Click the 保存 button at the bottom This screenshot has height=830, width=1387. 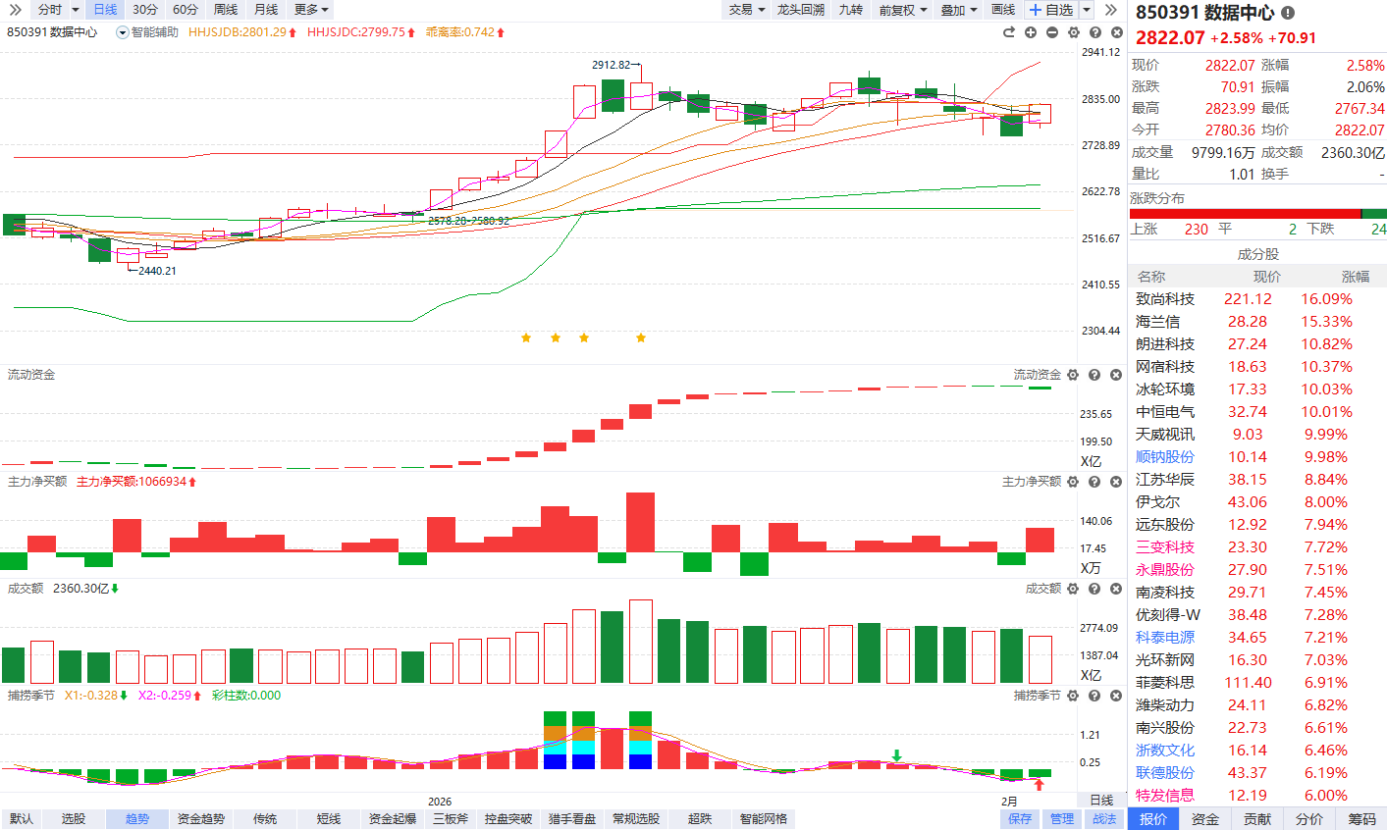[x=1020, y=819]
